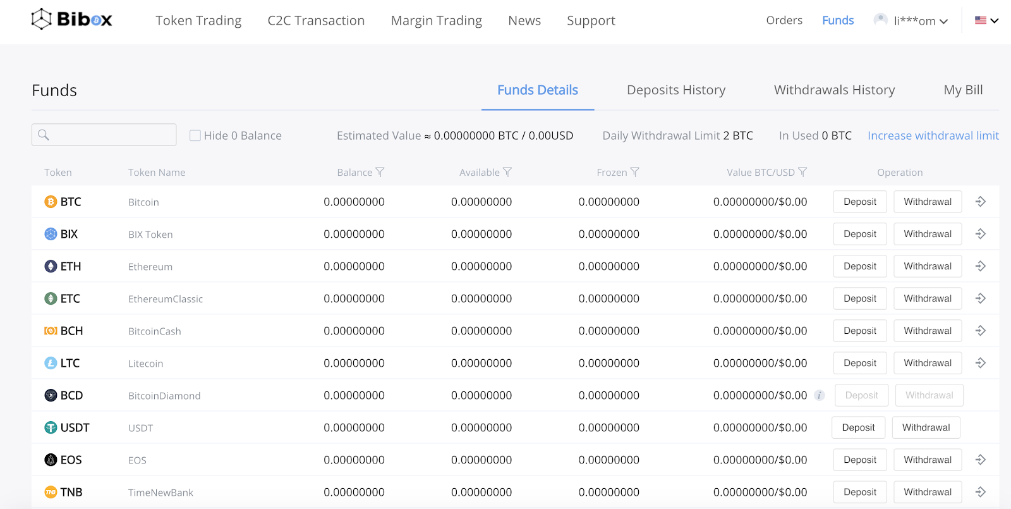Toggle the Hide 0 Balance checkbox
Screen dimensions: 1011x509
click(x=195, y=135)
